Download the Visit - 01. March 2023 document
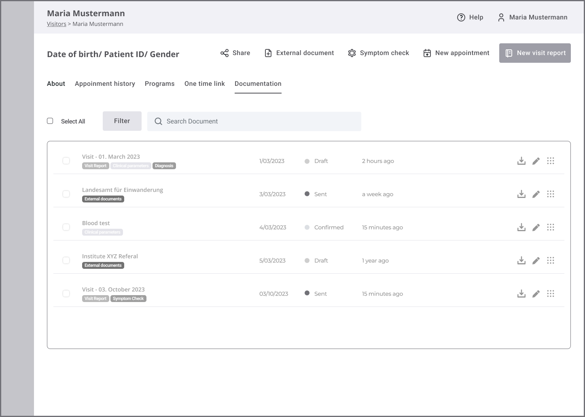Screen dimensions: 585x417 click(521, 161)
